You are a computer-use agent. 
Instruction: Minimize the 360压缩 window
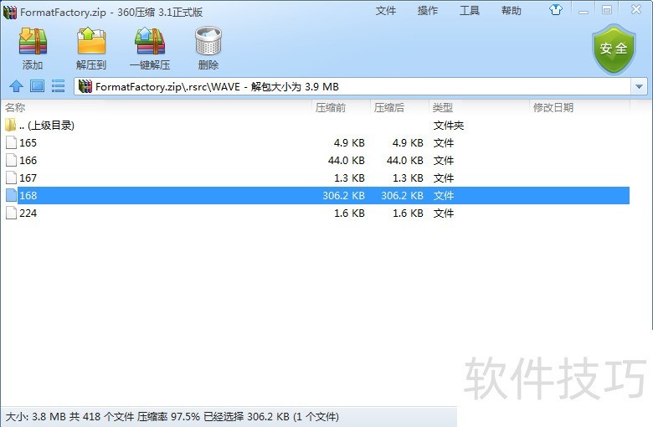(x=584, y=10)
